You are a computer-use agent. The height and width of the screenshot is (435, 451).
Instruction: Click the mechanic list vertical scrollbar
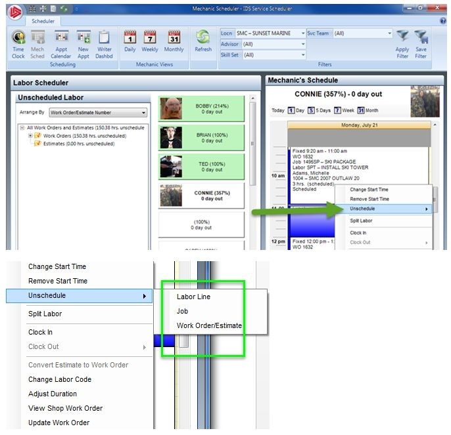pos(252,144)
